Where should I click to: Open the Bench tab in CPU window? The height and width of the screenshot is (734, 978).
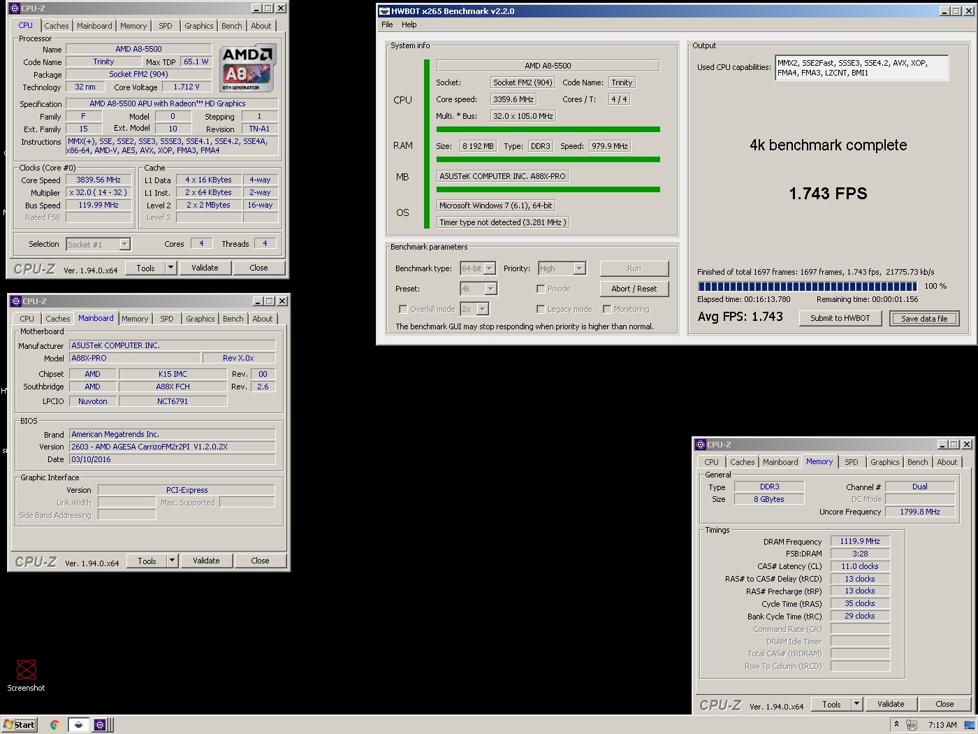pos(232,26)
